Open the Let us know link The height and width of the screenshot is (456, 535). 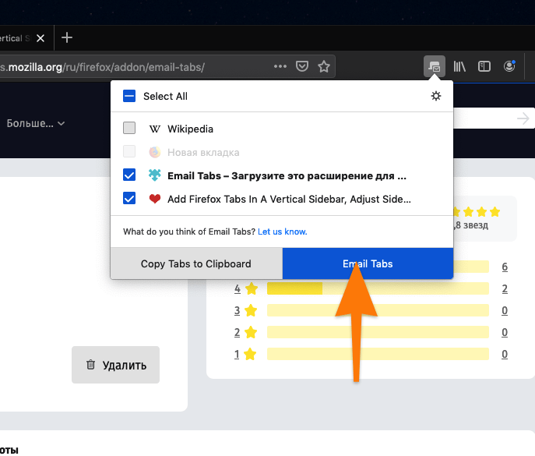click(x=283, y=232)
